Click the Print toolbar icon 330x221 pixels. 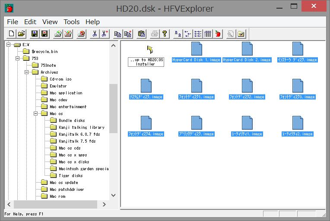click(155, 34)
